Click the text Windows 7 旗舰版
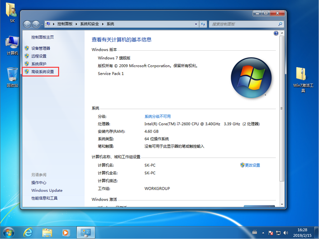Screen dimensions: 319x239 [114, 58]
